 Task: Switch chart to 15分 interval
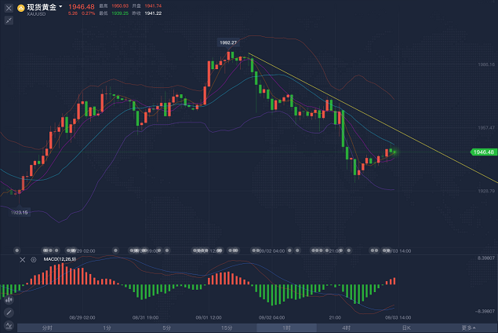[226, 328]
